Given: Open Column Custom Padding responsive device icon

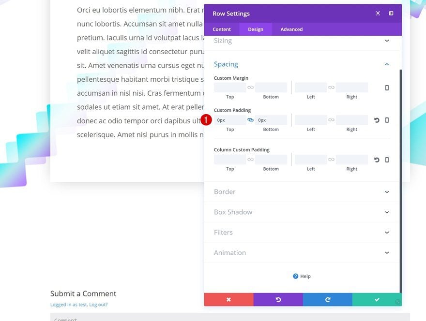Looking at the screenshot, I should point(387,160).
